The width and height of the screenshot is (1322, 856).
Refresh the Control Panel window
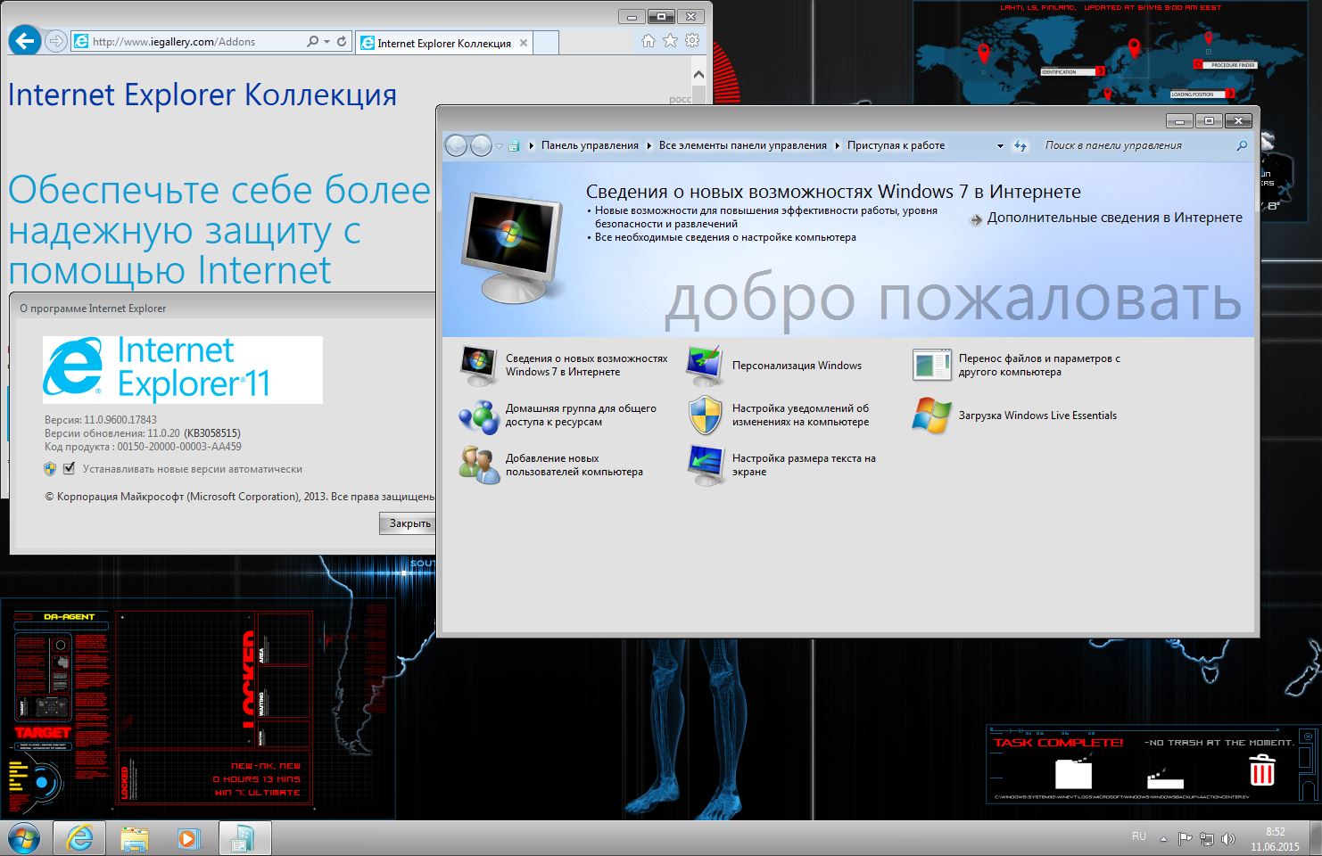click(1020, 146)
